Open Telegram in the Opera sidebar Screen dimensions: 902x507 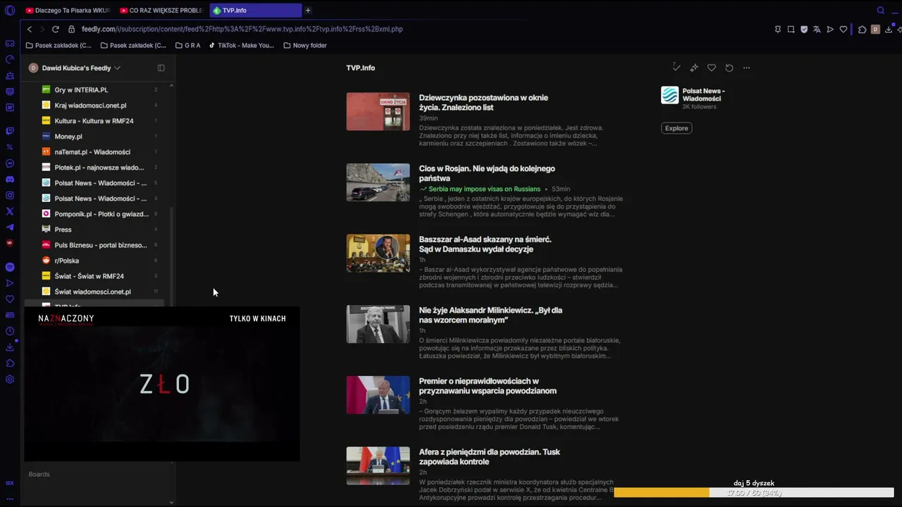[x=10, y=227]
